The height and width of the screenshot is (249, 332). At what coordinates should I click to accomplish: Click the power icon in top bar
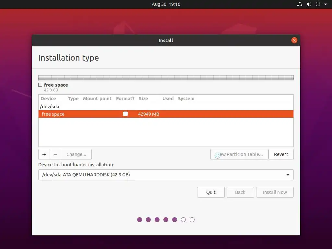pos(318,4)
